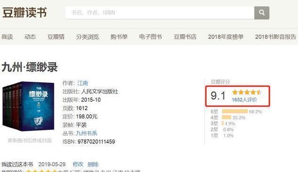Focus the 书名、作者、ISBN search field

tap(160, 13)
